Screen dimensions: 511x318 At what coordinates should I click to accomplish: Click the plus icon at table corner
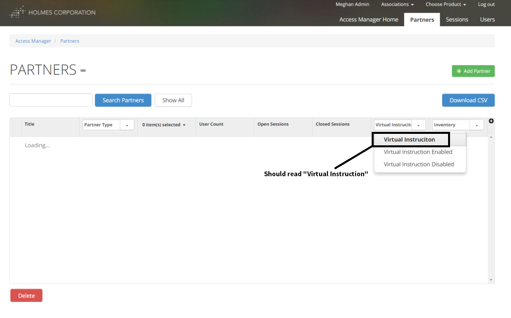pyautogui.click(x=491, y=121)
